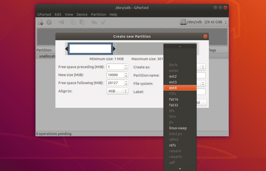Click the Resize/Move toolbar icon
Viewport: 266px width, 171px height.
click(61, 22)
